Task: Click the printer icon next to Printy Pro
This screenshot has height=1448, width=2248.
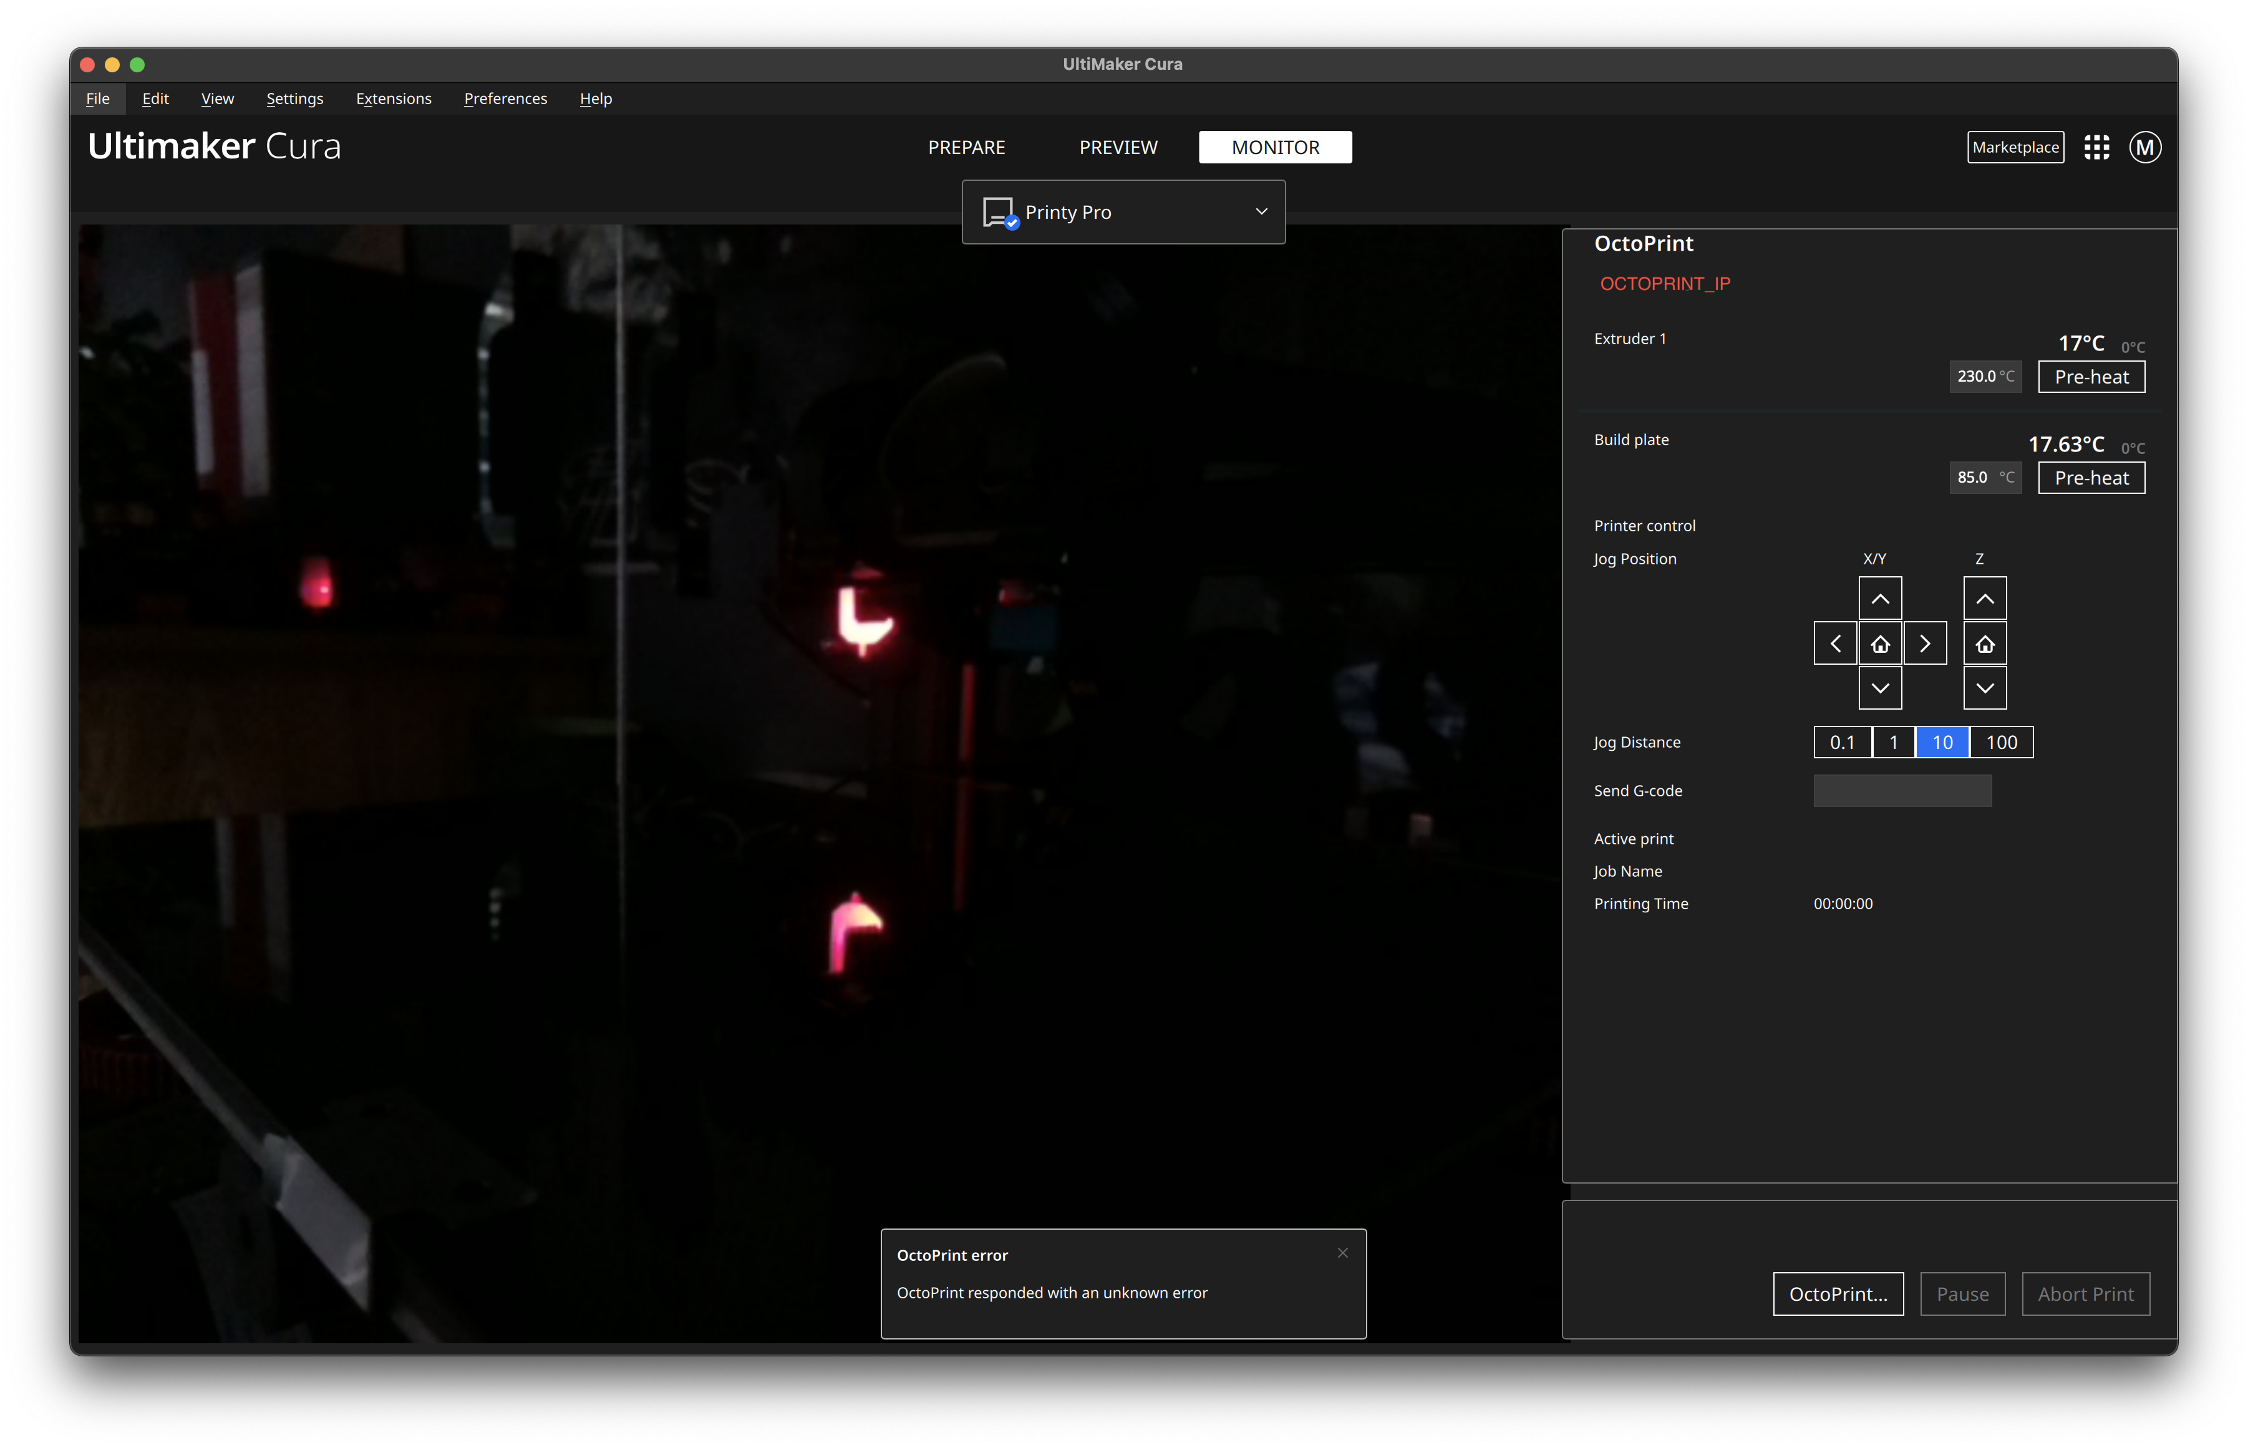Action: [999, 211]
